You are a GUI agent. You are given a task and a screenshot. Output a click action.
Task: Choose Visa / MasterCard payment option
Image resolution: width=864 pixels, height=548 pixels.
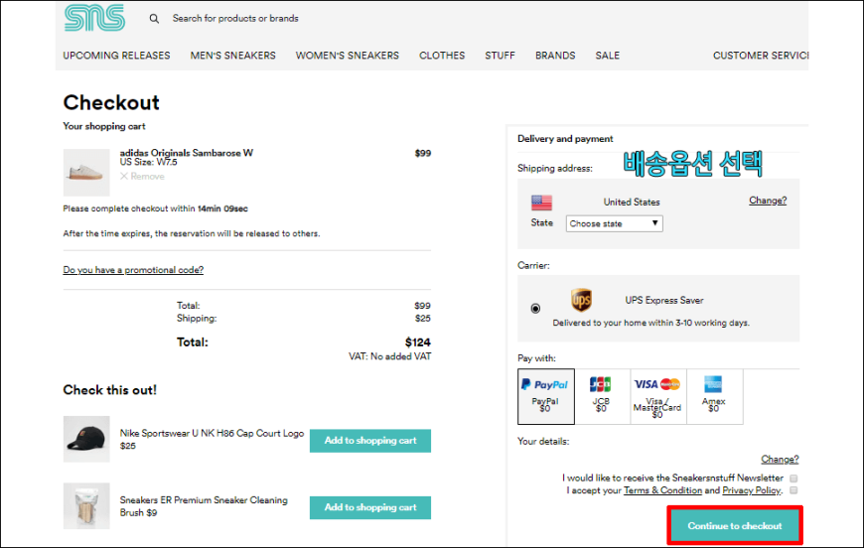(x=657, y=396)
